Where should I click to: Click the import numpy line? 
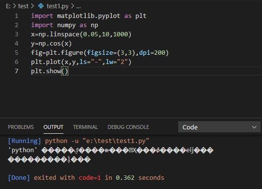(x=64, y=25)
